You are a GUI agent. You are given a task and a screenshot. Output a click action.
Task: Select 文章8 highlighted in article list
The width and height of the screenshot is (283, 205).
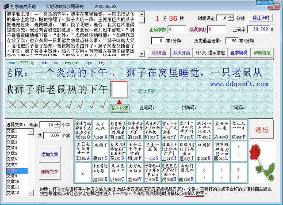17,171
